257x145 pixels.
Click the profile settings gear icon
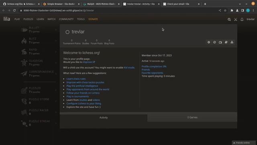point(209,42)
